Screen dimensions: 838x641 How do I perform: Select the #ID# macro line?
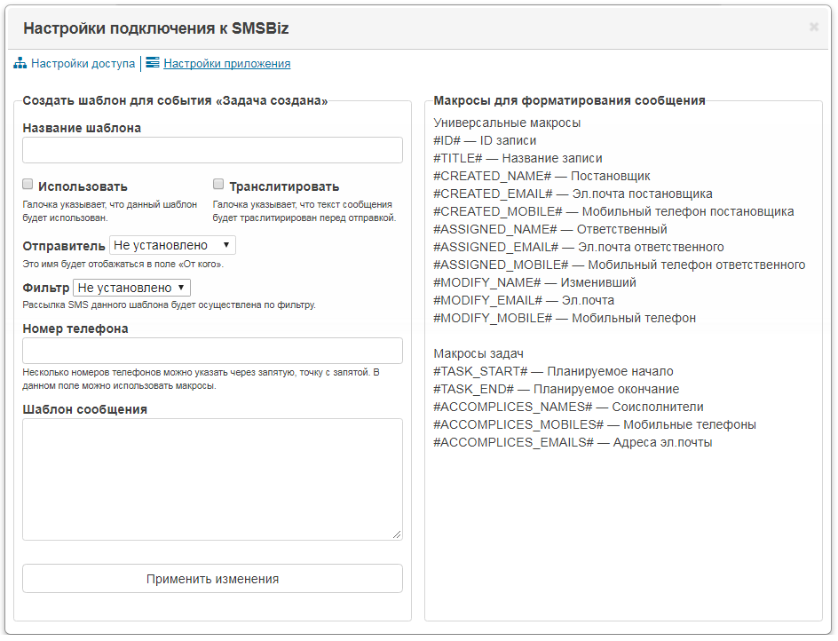point(485,140)
